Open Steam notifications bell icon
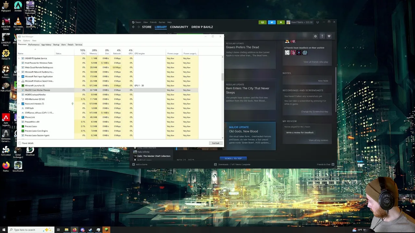This screenshot has height=233, width=415. (x=281, y=22)
